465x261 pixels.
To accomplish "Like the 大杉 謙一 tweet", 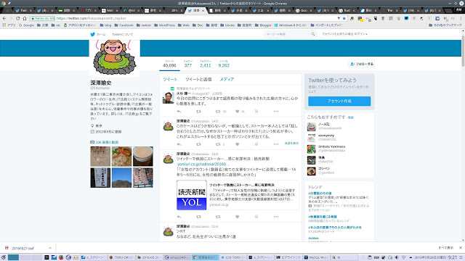I will (x=238, y=112).
